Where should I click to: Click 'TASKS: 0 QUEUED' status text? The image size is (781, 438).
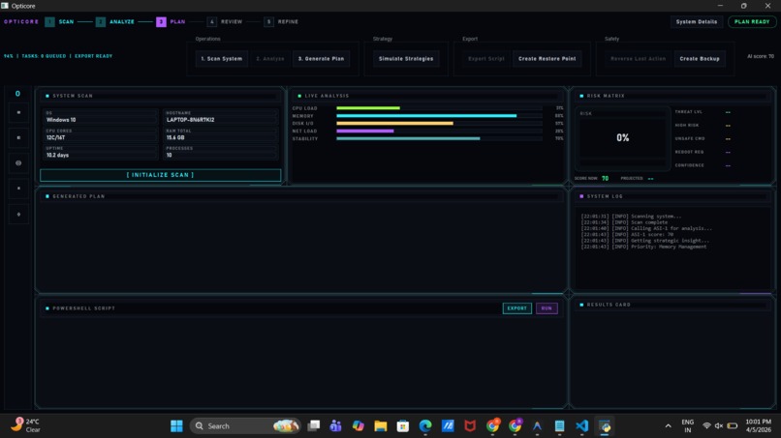pyautogui.click(x=44, y=56)
